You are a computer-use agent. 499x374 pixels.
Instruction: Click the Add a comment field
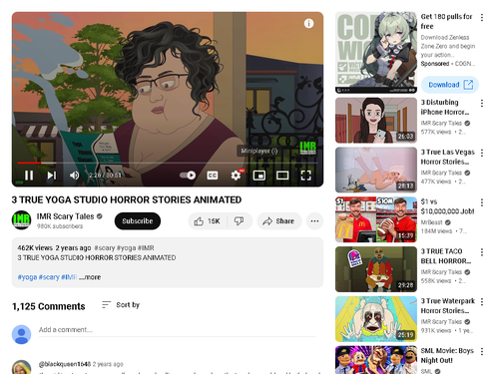(x=177, y=330)
